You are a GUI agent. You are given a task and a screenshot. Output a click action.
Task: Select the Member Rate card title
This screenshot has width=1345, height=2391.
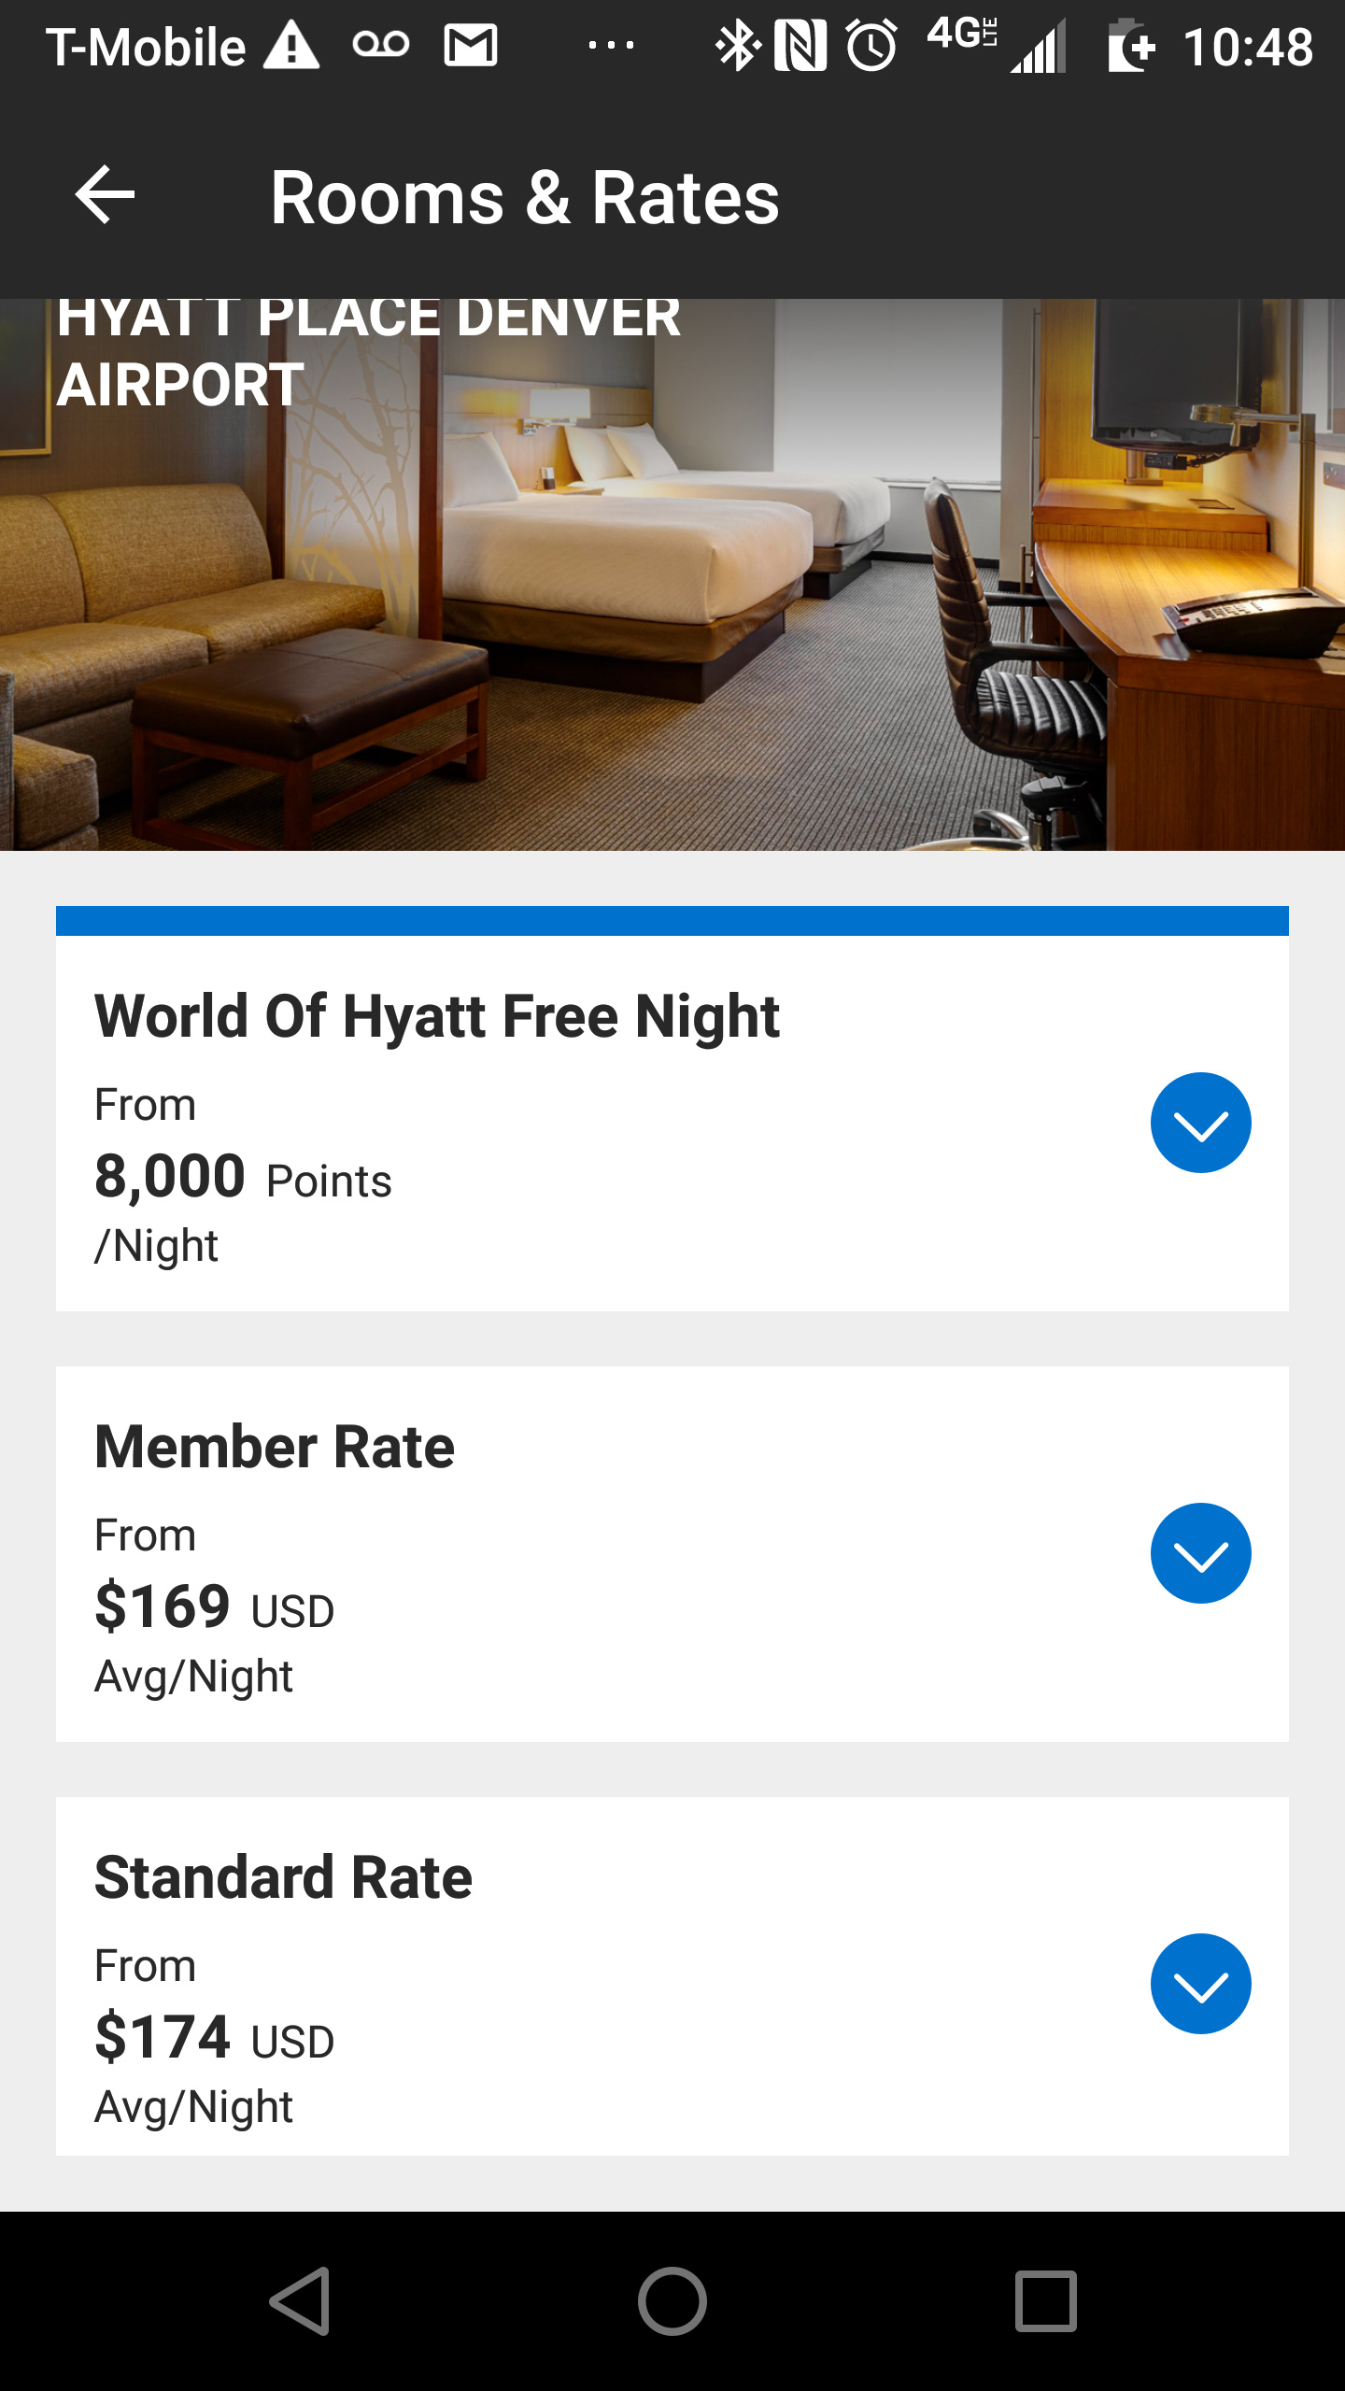(x=275, y=1447)
